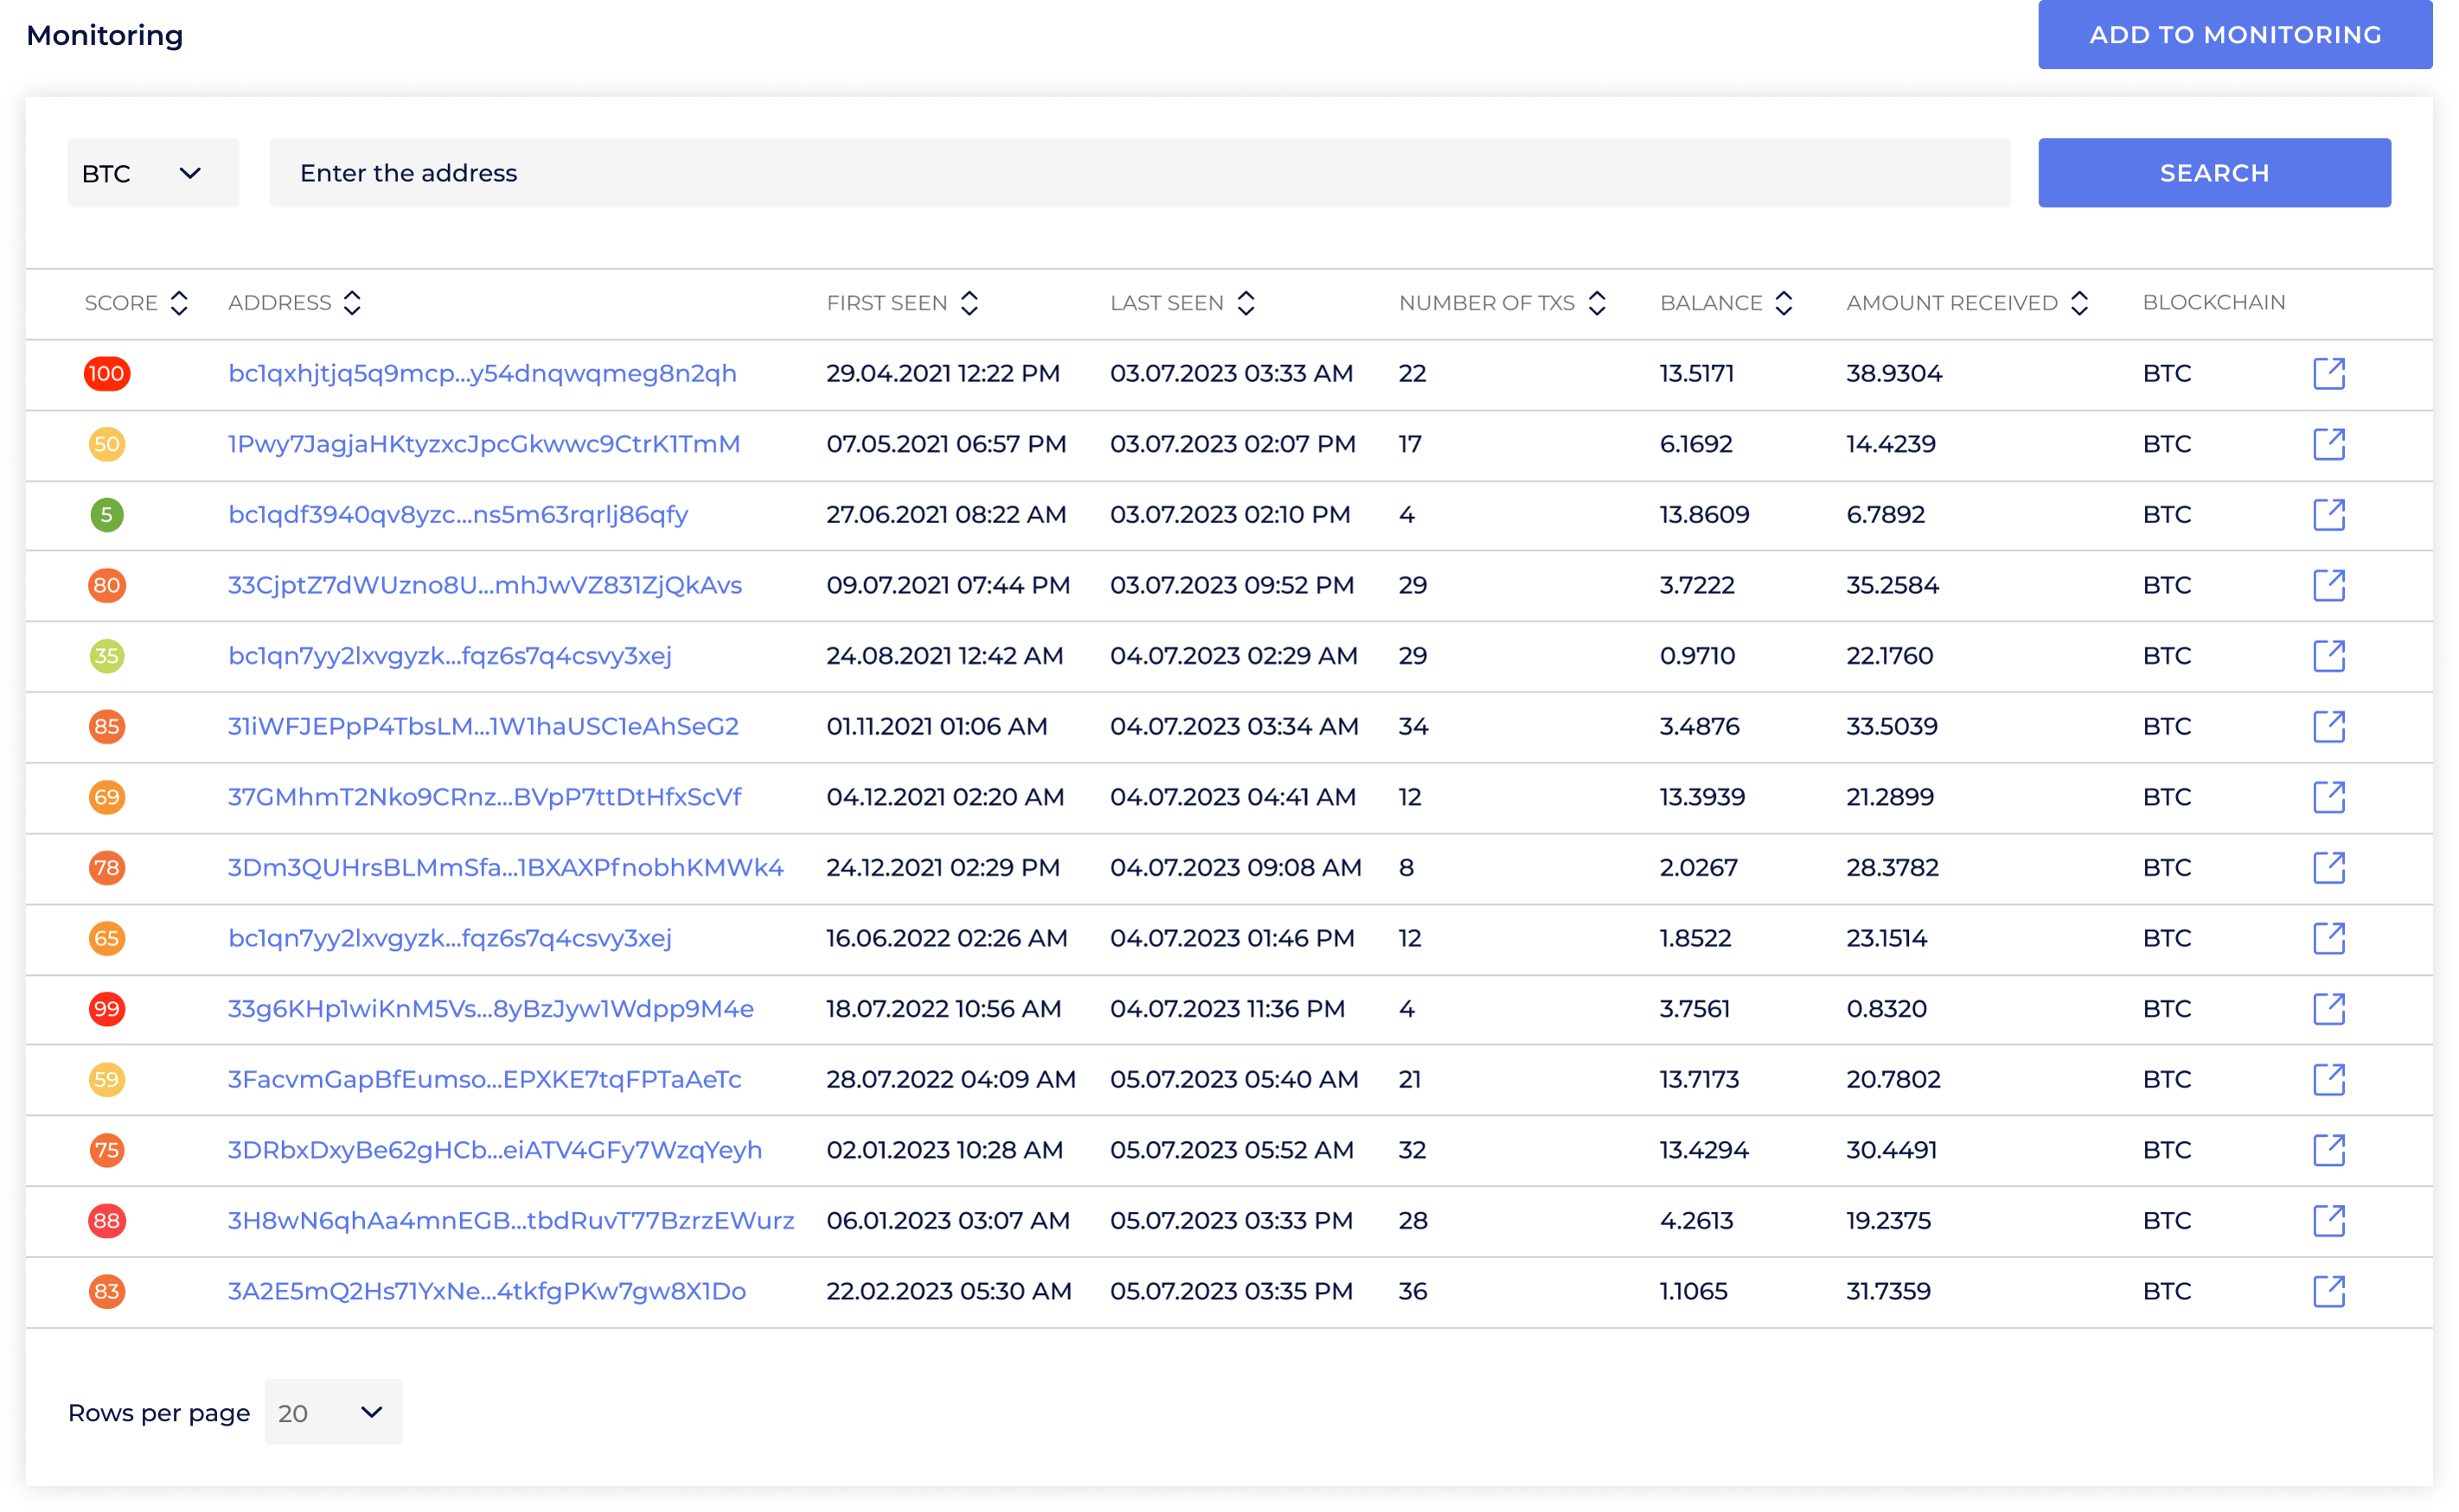Open external link for score 5 row
The width and height of the screenshot is (2459, 1512).
pos(2328,515)
